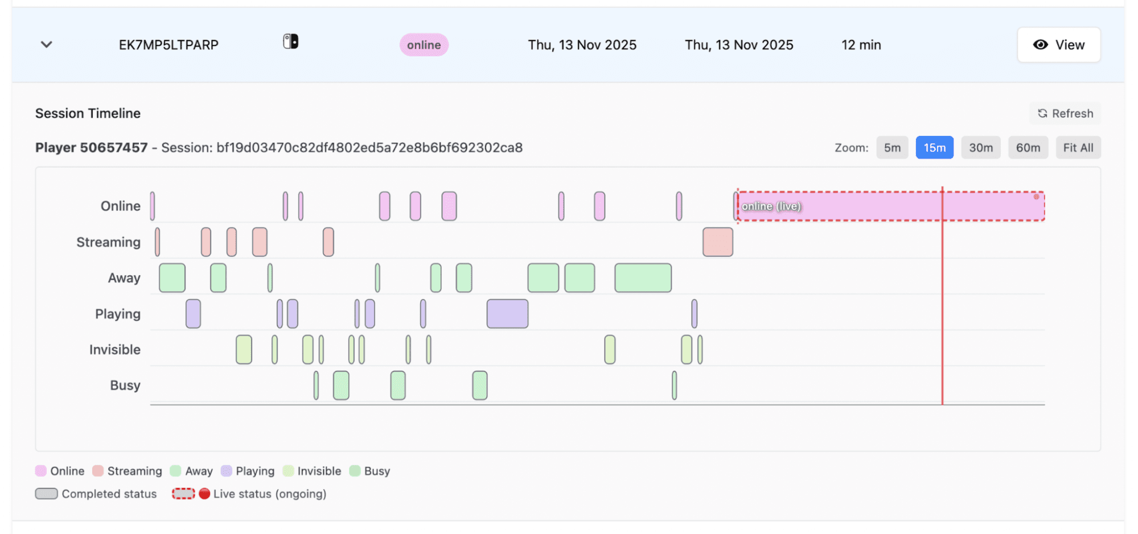
Task: Select the widest Away block in timeline
Action: click(x=643, y=278)
